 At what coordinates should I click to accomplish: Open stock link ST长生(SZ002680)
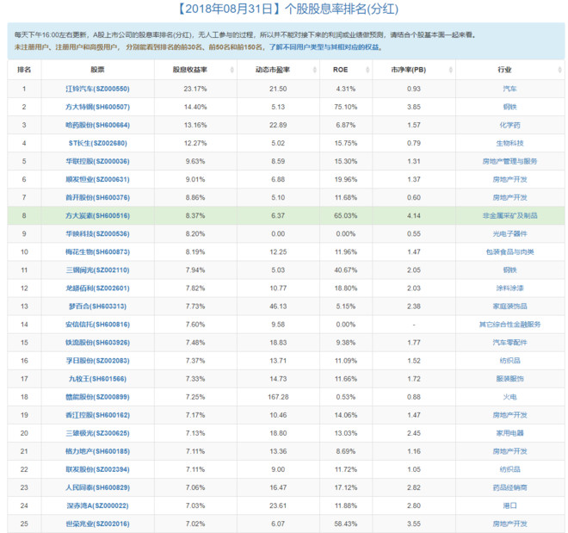click(98, 143)
